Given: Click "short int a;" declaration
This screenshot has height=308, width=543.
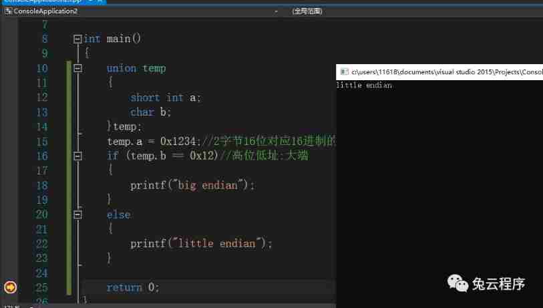Looking at the screenshot, I should tap(166, 98).
